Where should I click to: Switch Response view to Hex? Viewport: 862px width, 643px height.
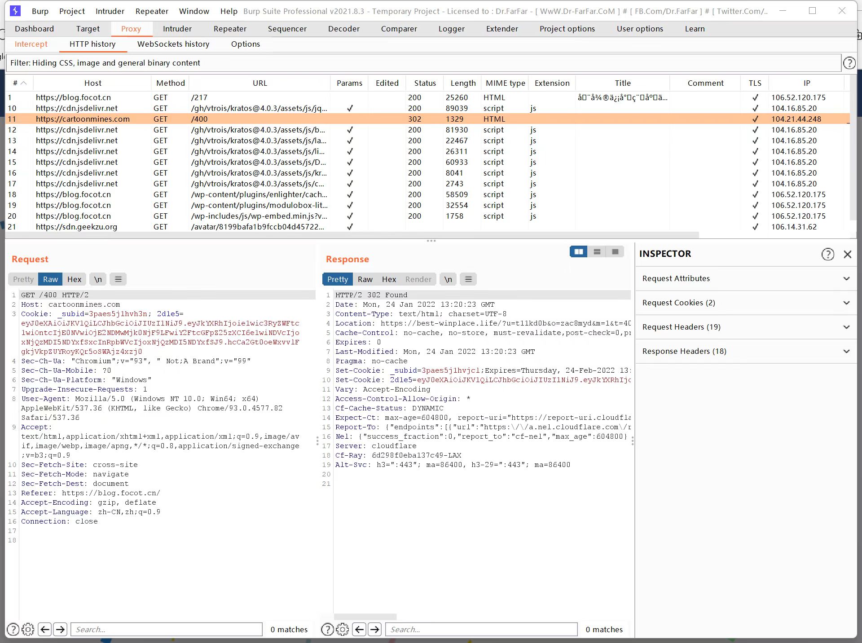point(389,279)
